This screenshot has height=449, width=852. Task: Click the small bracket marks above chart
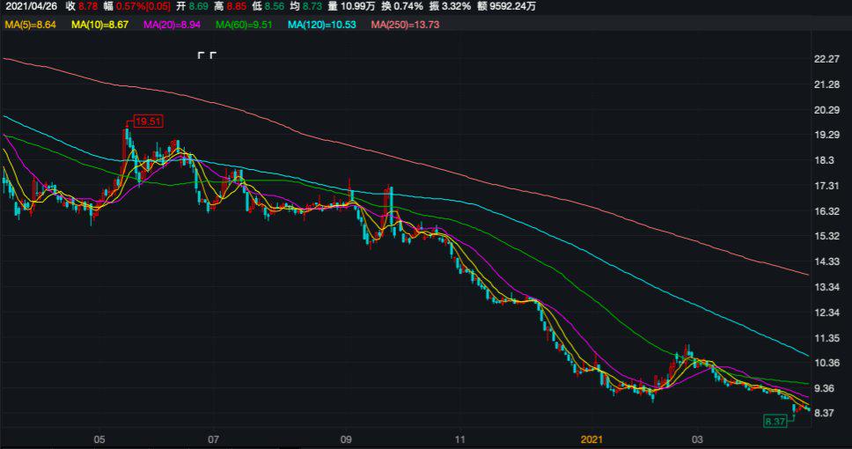pos(207,55)
